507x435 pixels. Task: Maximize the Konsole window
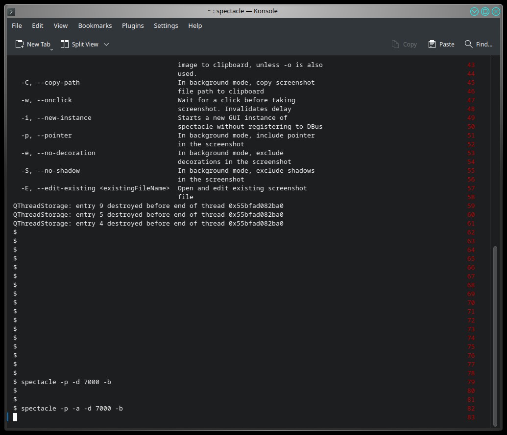pos(485,12)
